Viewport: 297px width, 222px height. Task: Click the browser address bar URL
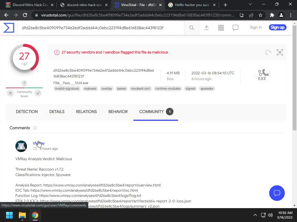point(137,15)
